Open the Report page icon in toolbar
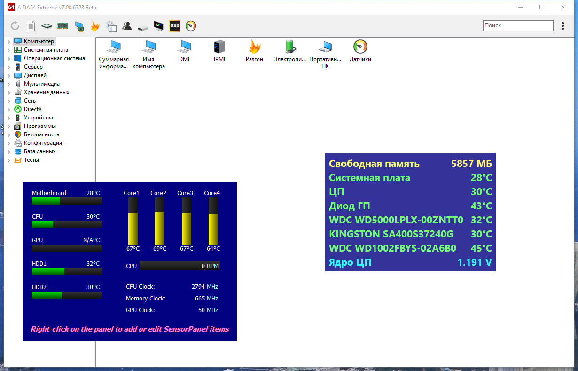 pos(31,26)
